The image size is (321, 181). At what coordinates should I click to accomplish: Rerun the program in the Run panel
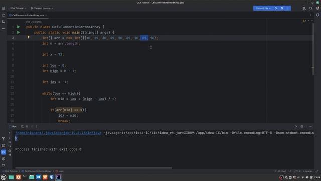[x=22, y=126]
